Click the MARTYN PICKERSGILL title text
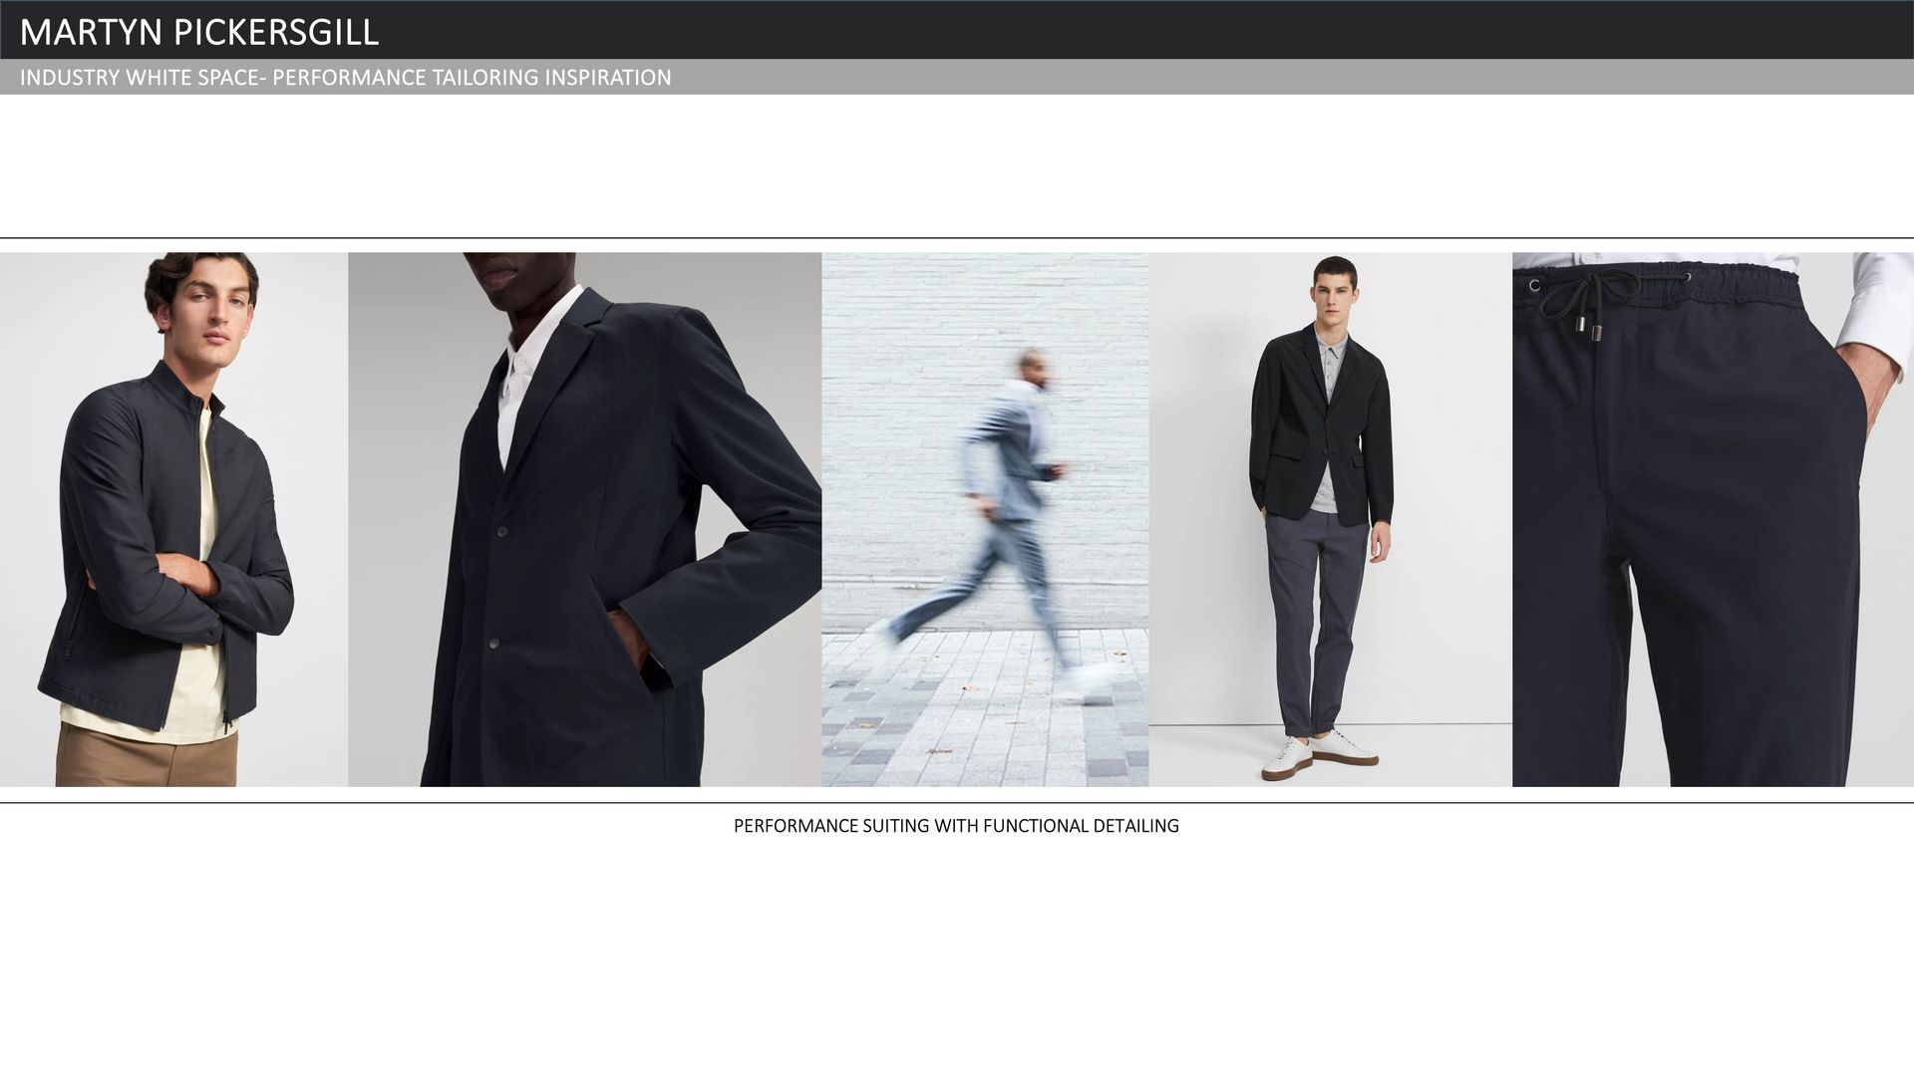Viewport: 1914px width, 1076px height. point(198,32)
